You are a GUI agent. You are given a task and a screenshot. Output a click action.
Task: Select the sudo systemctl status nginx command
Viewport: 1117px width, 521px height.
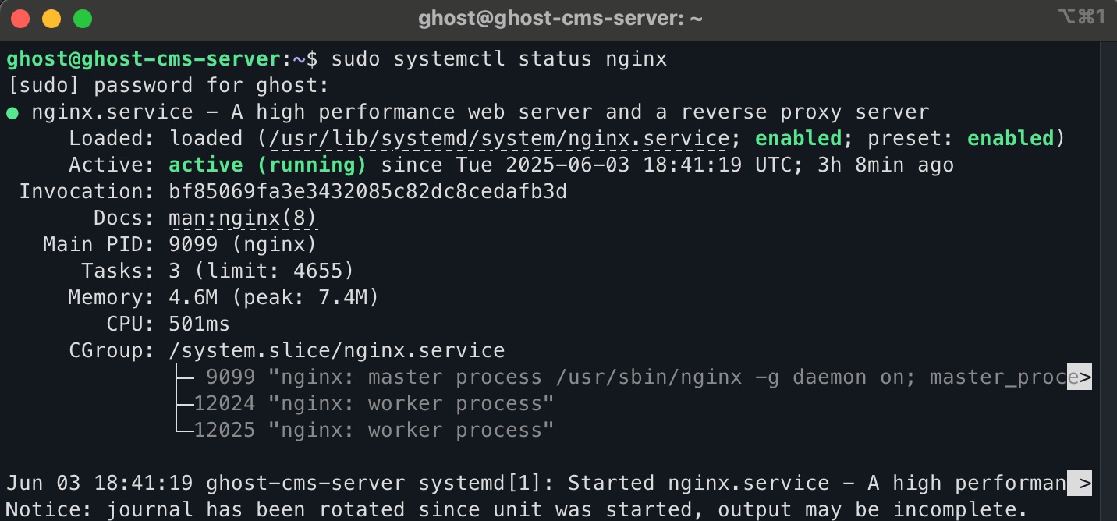pyautogui.click(x=499, y=58)
